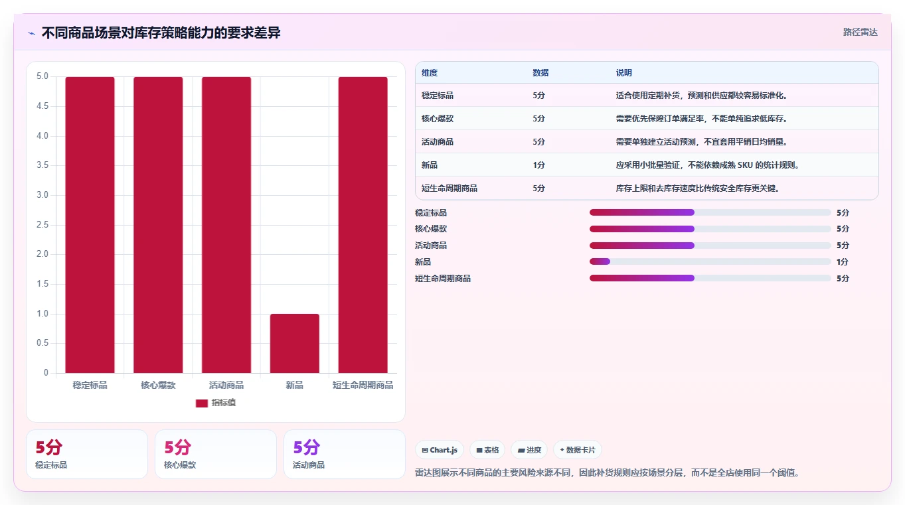Click the 雷达图展示不同商品 footer note
The height and width of the screenshot is (505, 905).
tap(608, 473)
